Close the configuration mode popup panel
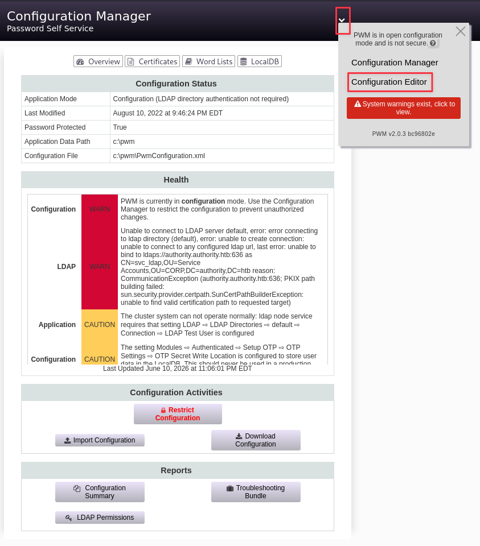The image size is (480, 546). pos(461,31)
